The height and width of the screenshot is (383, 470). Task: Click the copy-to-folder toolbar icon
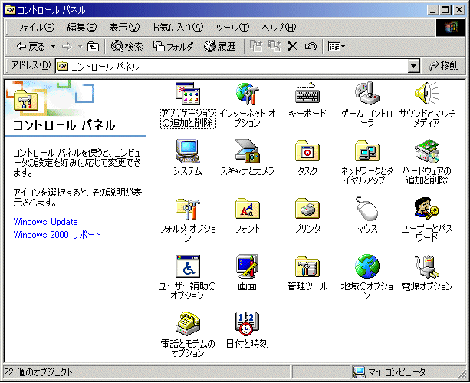coord(274,47)
